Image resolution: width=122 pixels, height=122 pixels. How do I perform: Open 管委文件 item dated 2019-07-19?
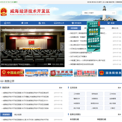[26, 93]
